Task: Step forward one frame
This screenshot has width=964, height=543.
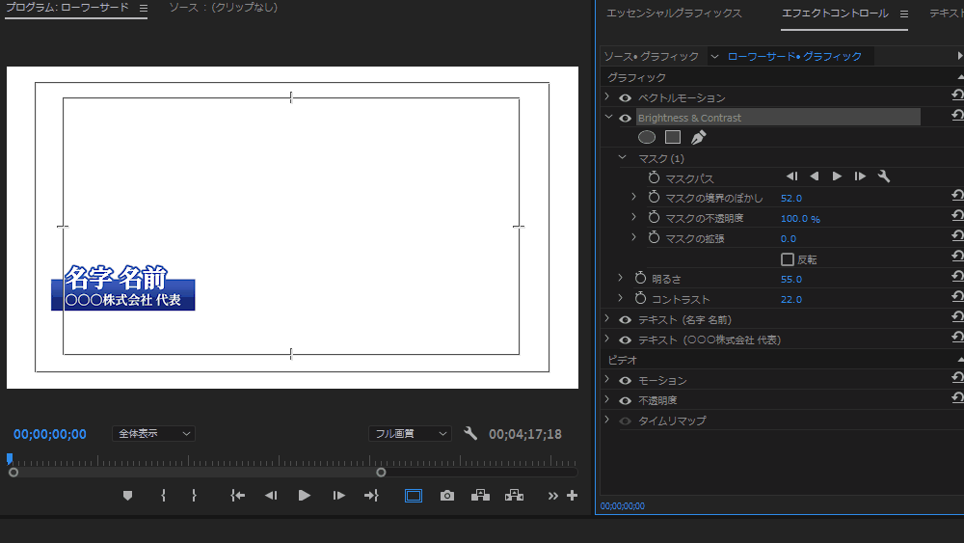Action: pos(338,496)
